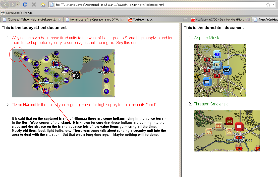Stop loading with the X icon
The image size is (278, 177).
coord(34,5)
